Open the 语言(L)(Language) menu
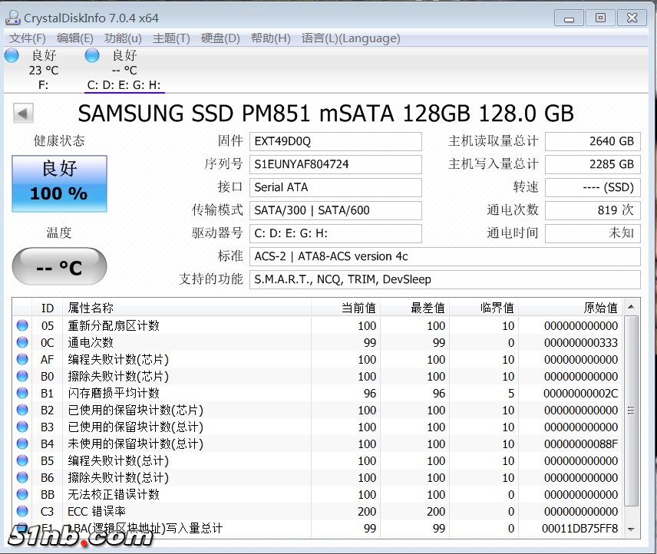Screen dimensions: 657x554 click(351, 38)
